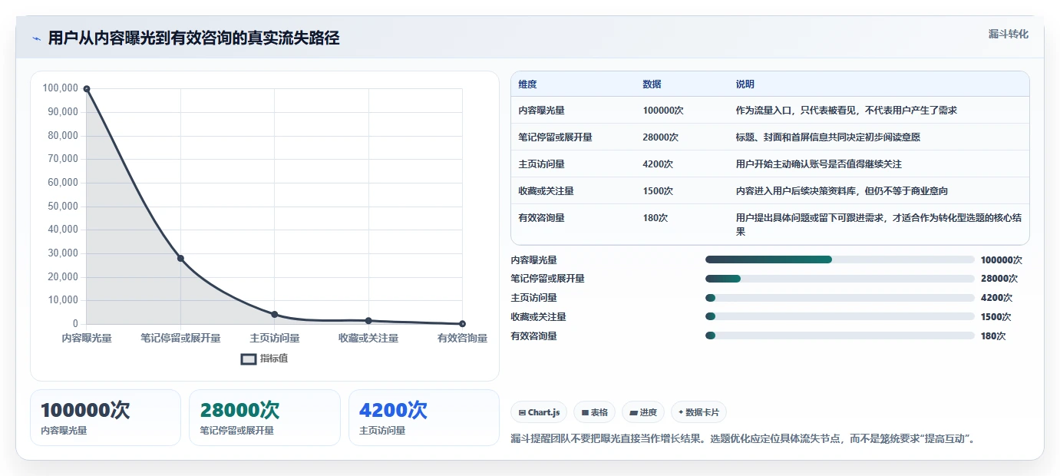Click the 50,000 y-axis label

pyautogui.click(x=63, y=206)
